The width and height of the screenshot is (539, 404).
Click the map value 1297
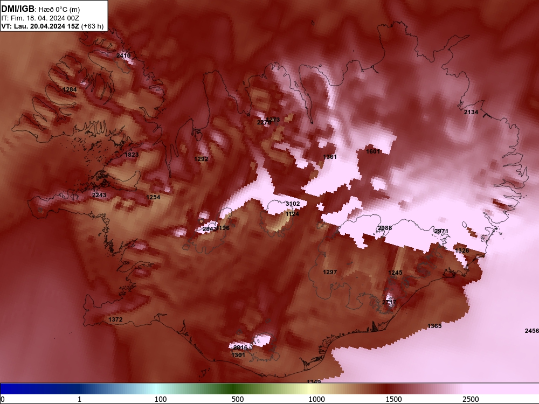pos(330,272)
